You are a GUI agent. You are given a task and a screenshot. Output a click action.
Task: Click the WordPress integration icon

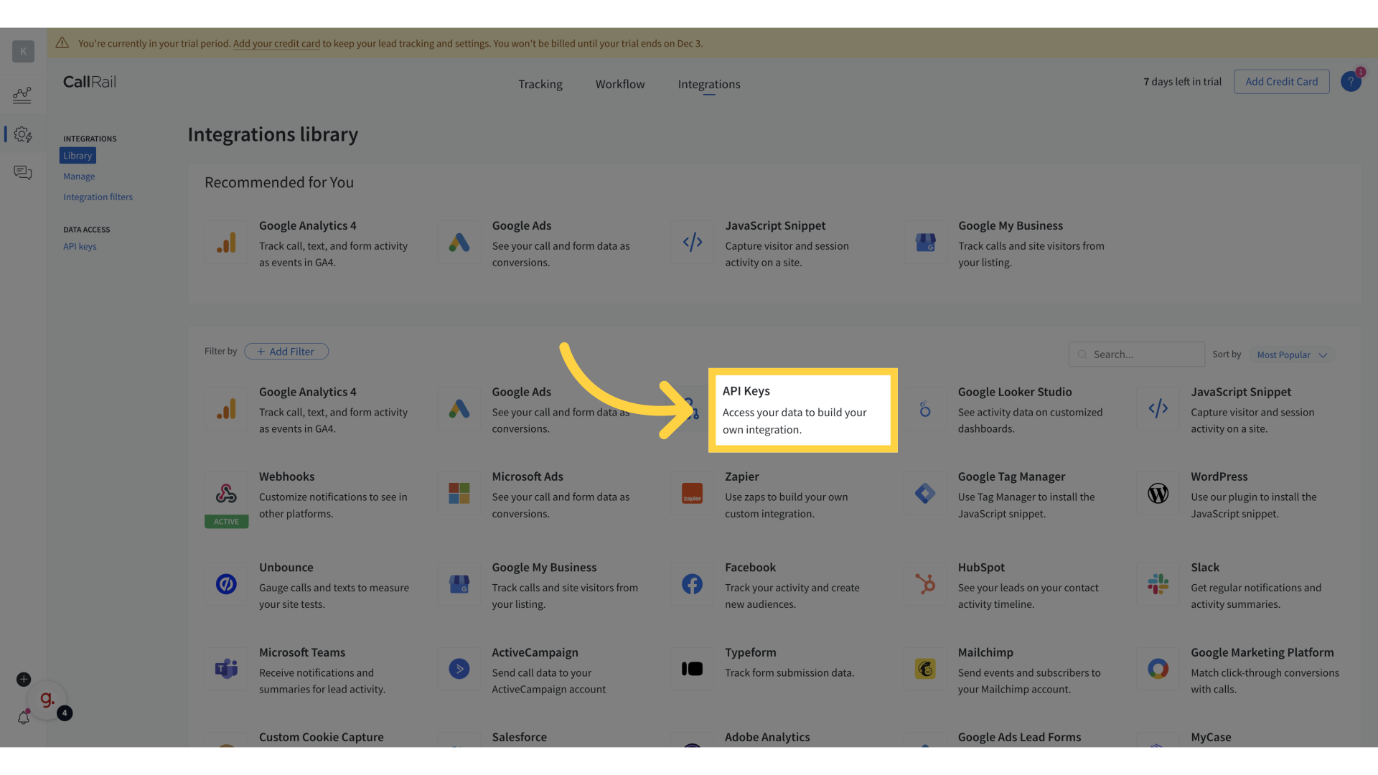click(x=1158, y=493)
